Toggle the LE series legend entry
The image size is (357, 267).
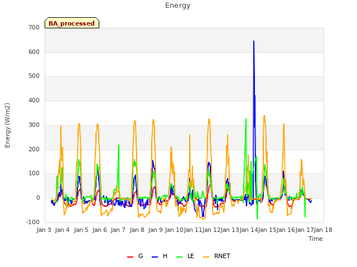185,256
